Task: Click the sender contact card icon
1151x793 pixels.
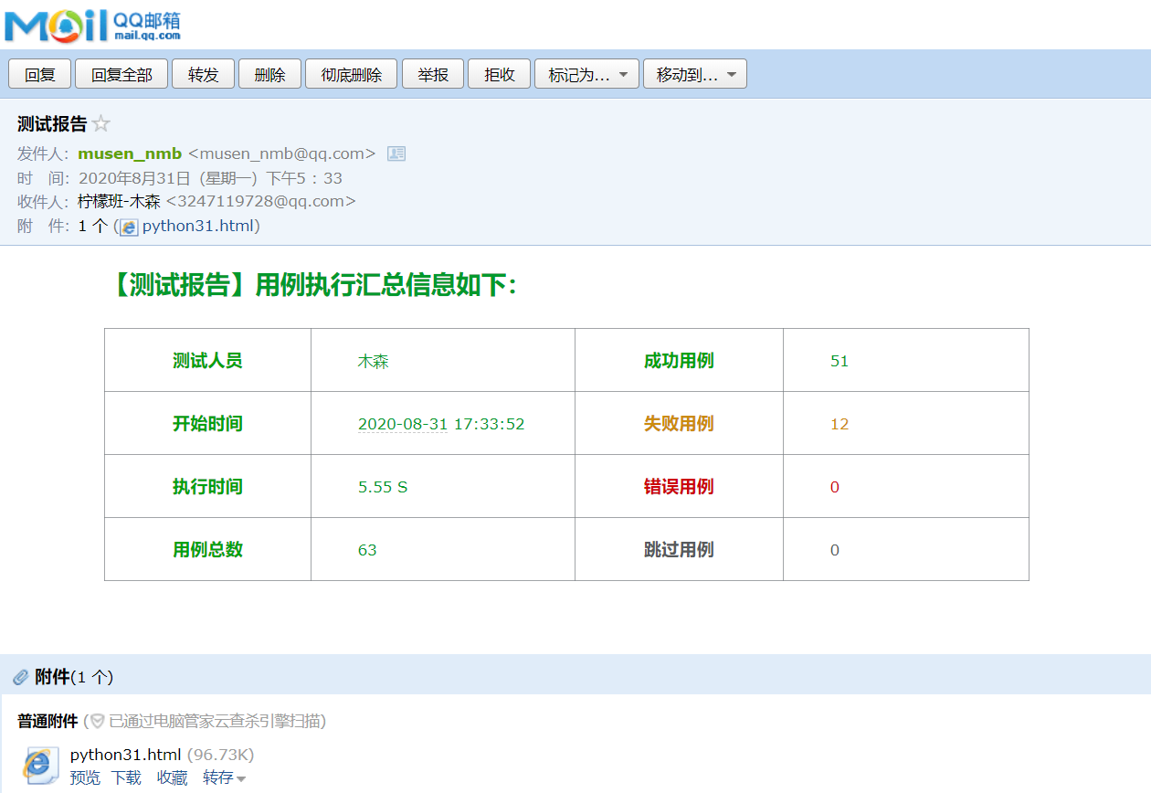Action: [396, 153]
